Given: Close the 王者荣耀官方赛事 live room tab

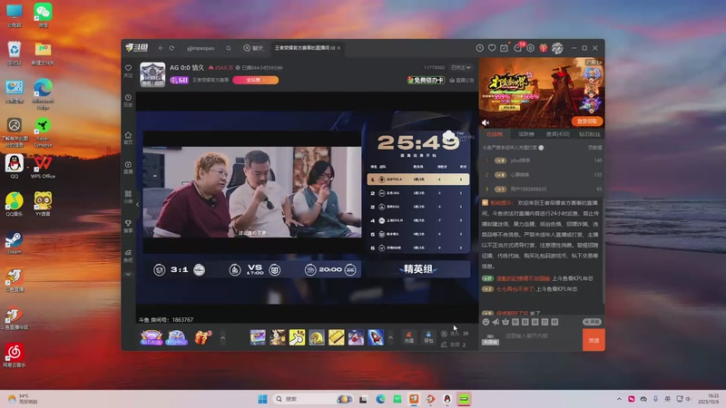Looking at the screenshot, I should coord(338,48).
